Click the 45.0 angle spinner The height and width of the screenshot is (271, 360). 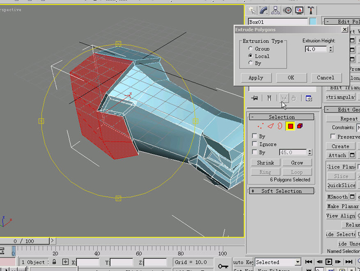[310, 153]
